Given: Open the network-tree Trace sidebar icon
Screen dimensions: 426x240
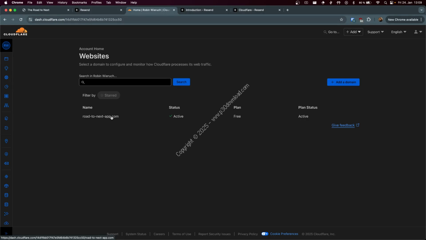Looking at the screenshot, I should 6,105.
